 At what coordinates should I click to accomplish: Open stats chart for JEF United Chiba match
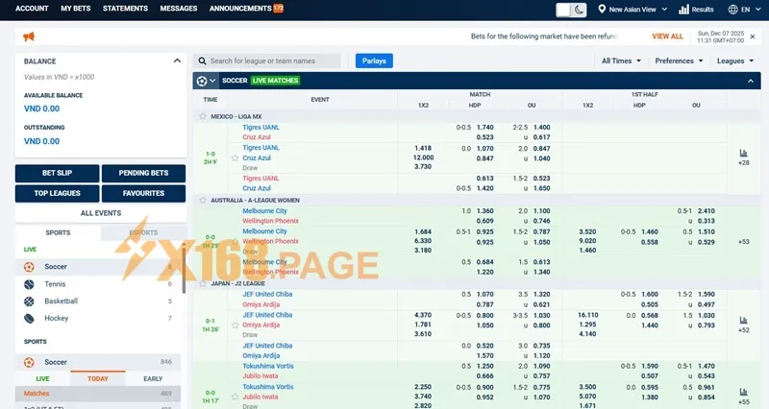[x=743, y=321]
